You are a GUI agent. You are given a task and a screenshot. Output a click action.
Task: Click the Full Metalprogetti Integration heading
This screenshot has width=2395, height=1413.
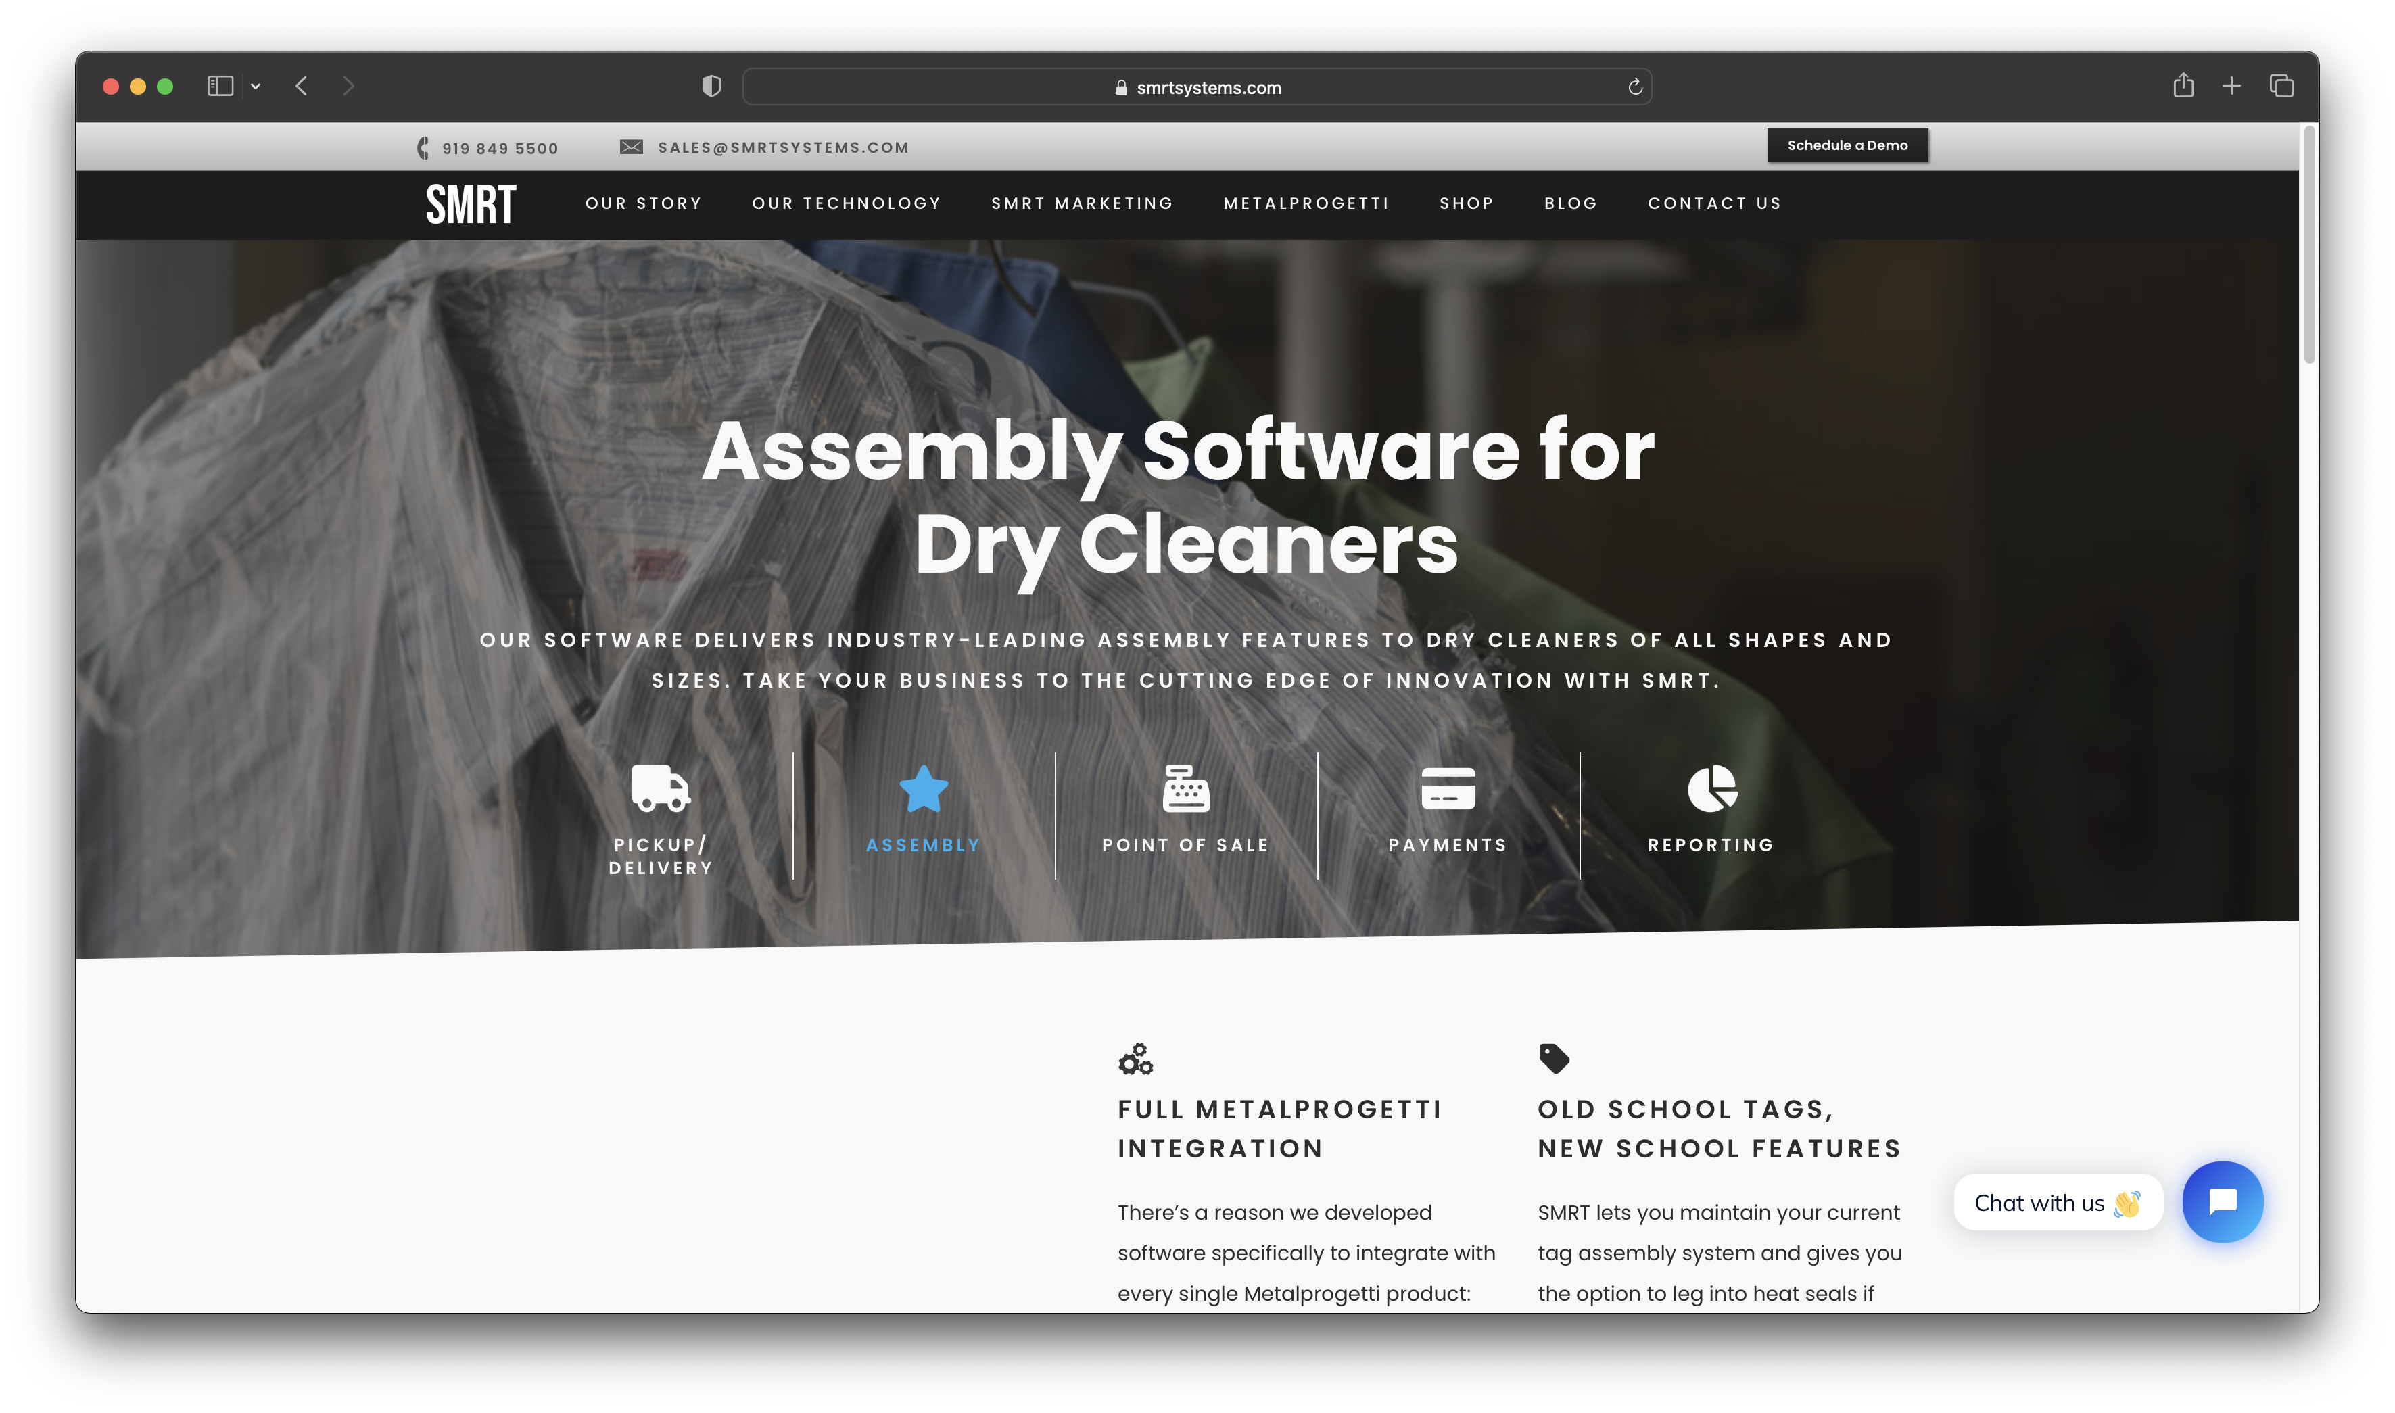(1281, 1129)
